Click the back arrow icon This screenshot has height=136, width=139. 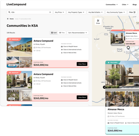[8, 19]
